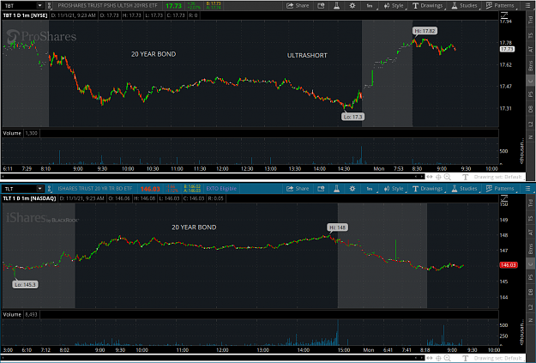Open Drawing set Default dropdown below TBT chart
Viewport: 536px width, 363px height.
coord(497,177)
